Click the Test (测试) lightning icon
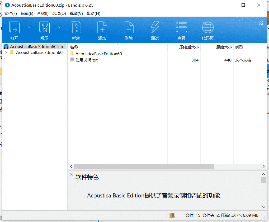269x222 pixels. 155,27
